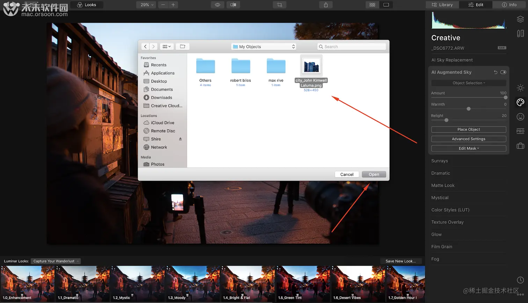528x303 pixels.
Task: Click the eye preview icon
Action: [x=218, y=5]
